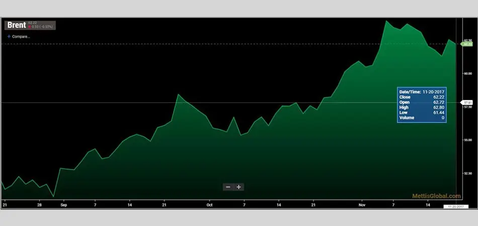This screenshot has width=478, height=226.
Task: Click the red down-arrow change indicator
Action: pyautogui.click(x=30, y=27)
